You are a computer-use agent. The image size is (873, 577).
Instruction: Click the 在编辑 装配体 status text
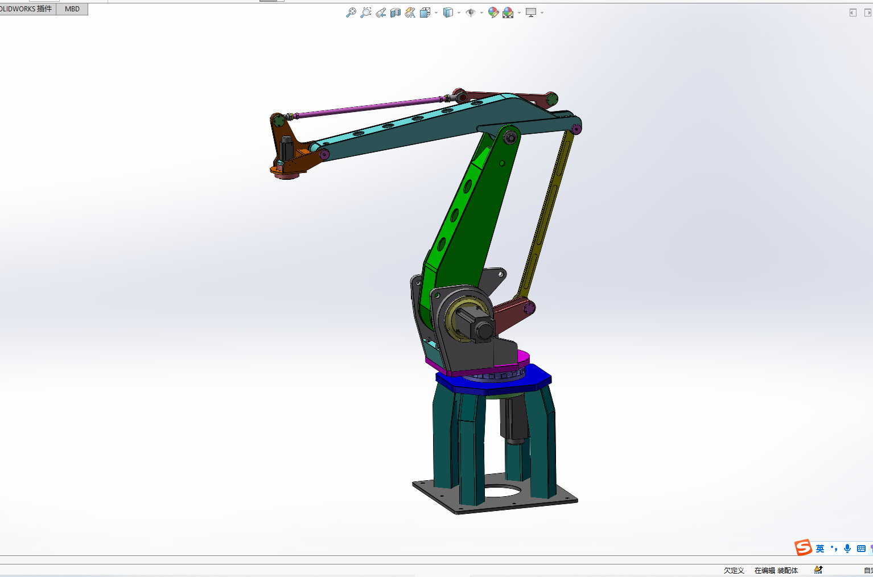pyautogui.click(x=776, y=570)
